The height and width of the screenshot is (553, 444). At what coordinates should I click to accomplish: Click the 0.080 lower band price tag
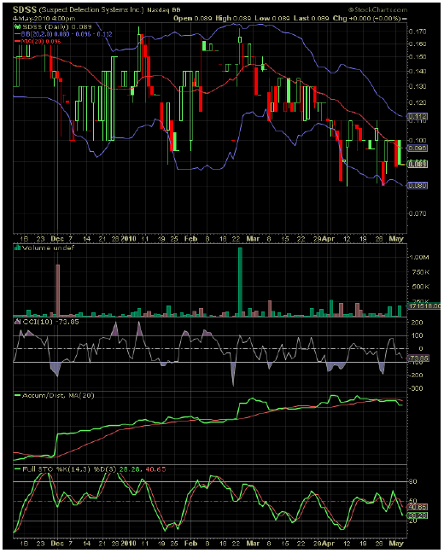(418, 185)
